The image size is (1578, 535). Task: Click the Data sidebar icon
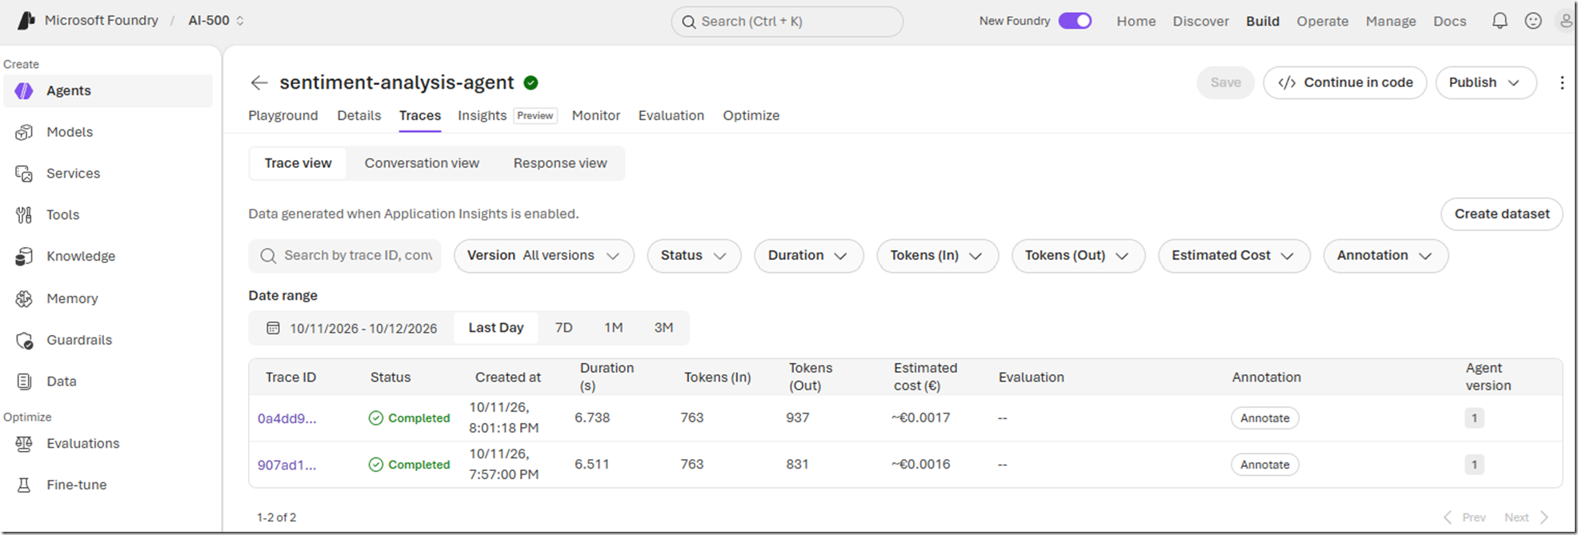click(x=24, y=381)
